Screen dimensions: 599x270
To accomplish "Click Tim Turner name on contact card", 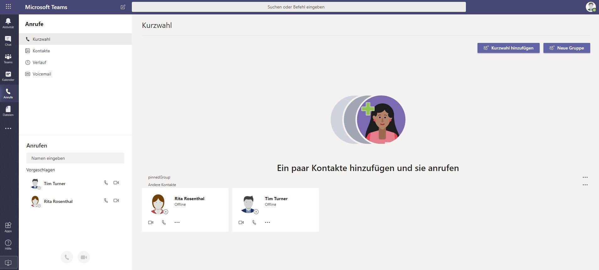I will tap(276, 199).
